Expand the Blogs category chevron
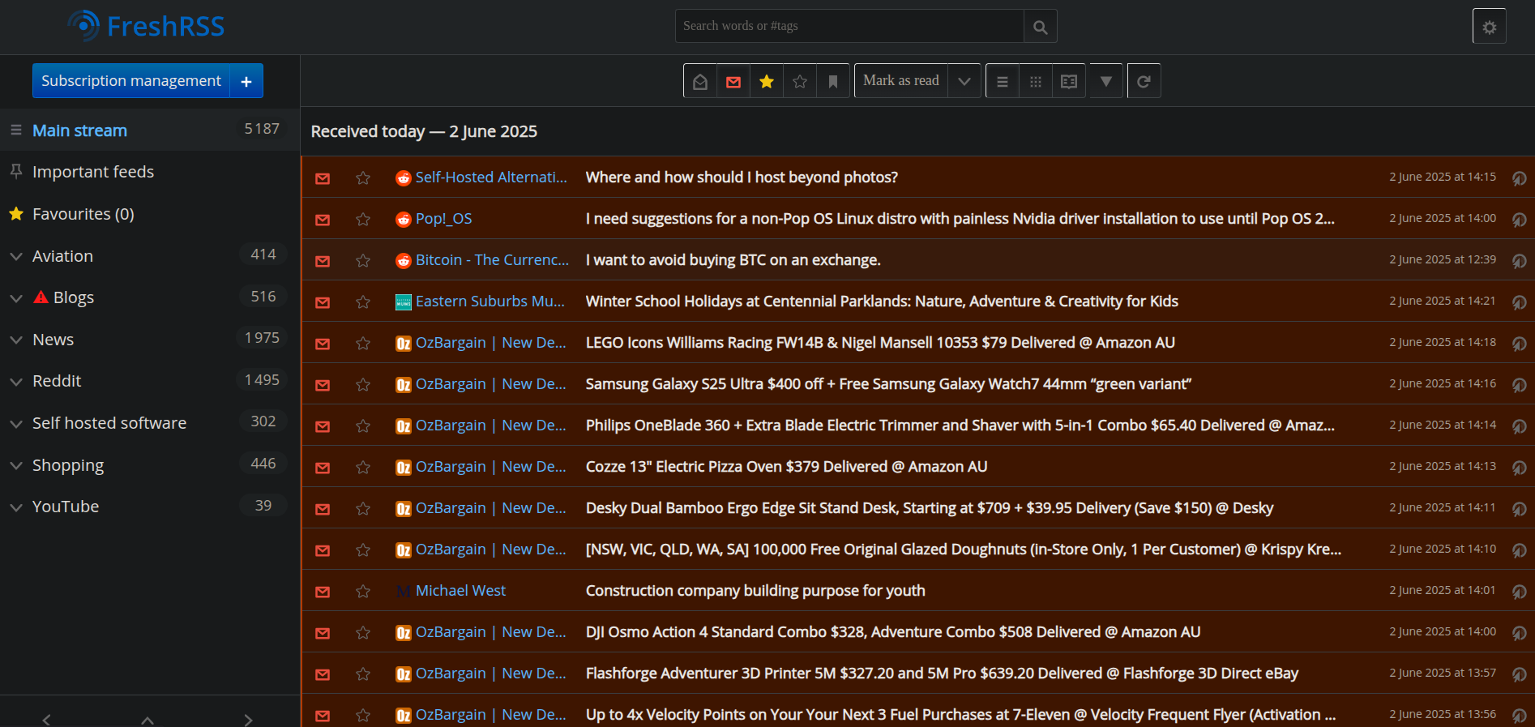This screenshot has height=727, width=1535. coord(15,298)
